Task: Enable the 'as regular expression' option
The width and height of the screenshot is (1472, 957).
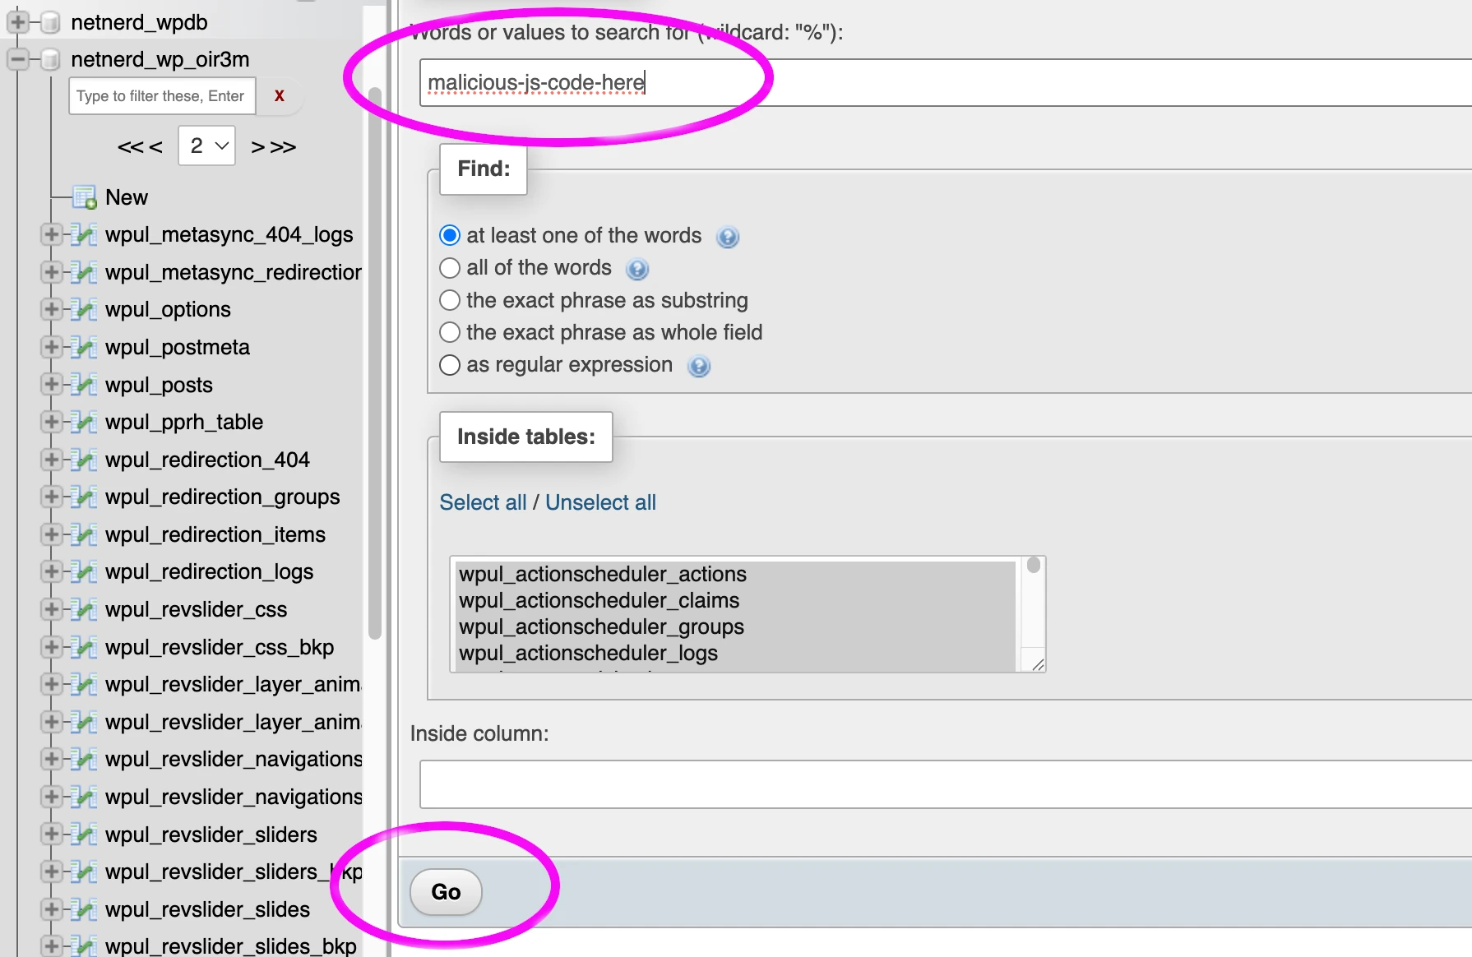Action: tap(450, 364)
